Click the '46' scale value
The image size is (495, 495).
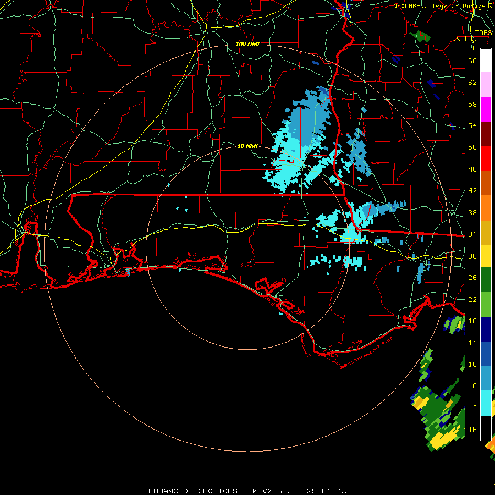pos(472,169)
